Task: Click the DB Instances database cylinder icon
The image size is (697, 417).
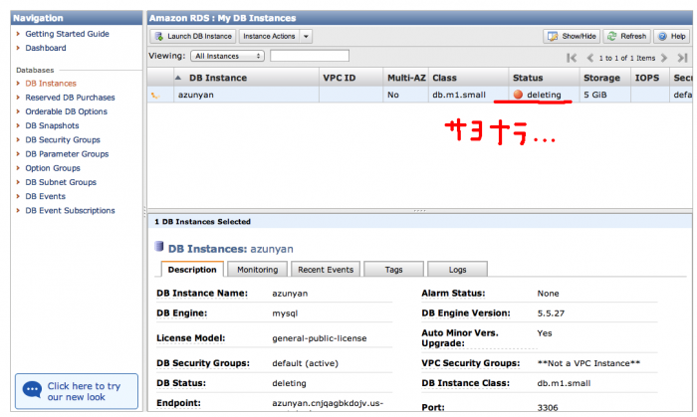Action: (x=159, y=247)
